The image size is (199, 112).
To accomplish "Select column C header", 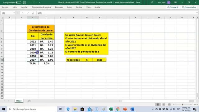I will pos(33,18).
